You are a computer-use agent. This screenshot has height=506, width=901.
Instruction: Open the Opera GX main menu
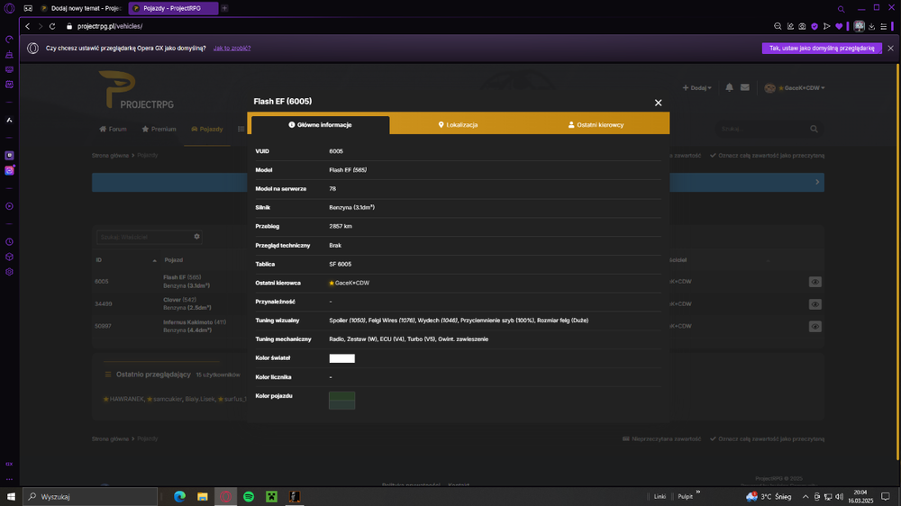(x=9, y=9)
